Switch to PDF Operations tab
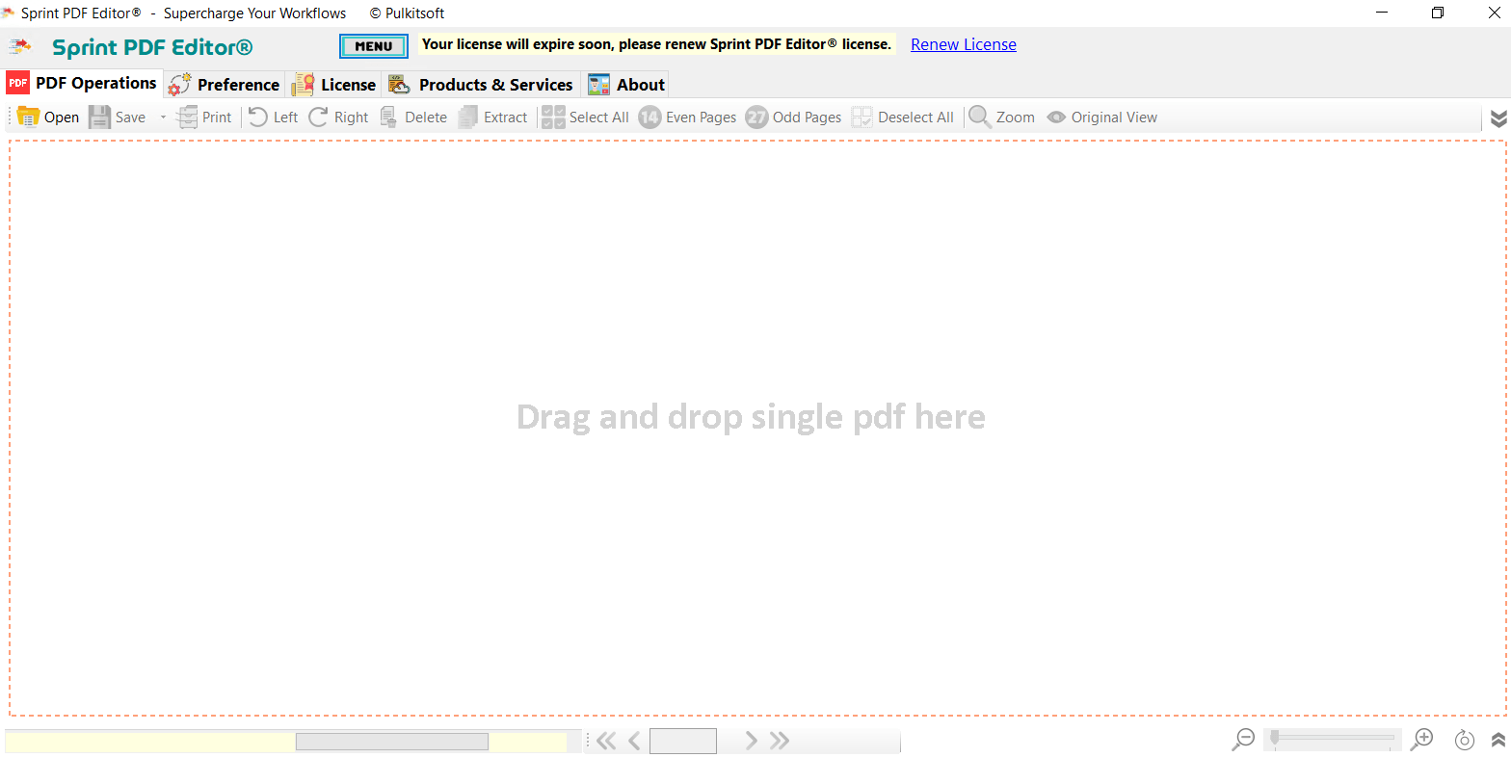 click(x=83, y=83)
